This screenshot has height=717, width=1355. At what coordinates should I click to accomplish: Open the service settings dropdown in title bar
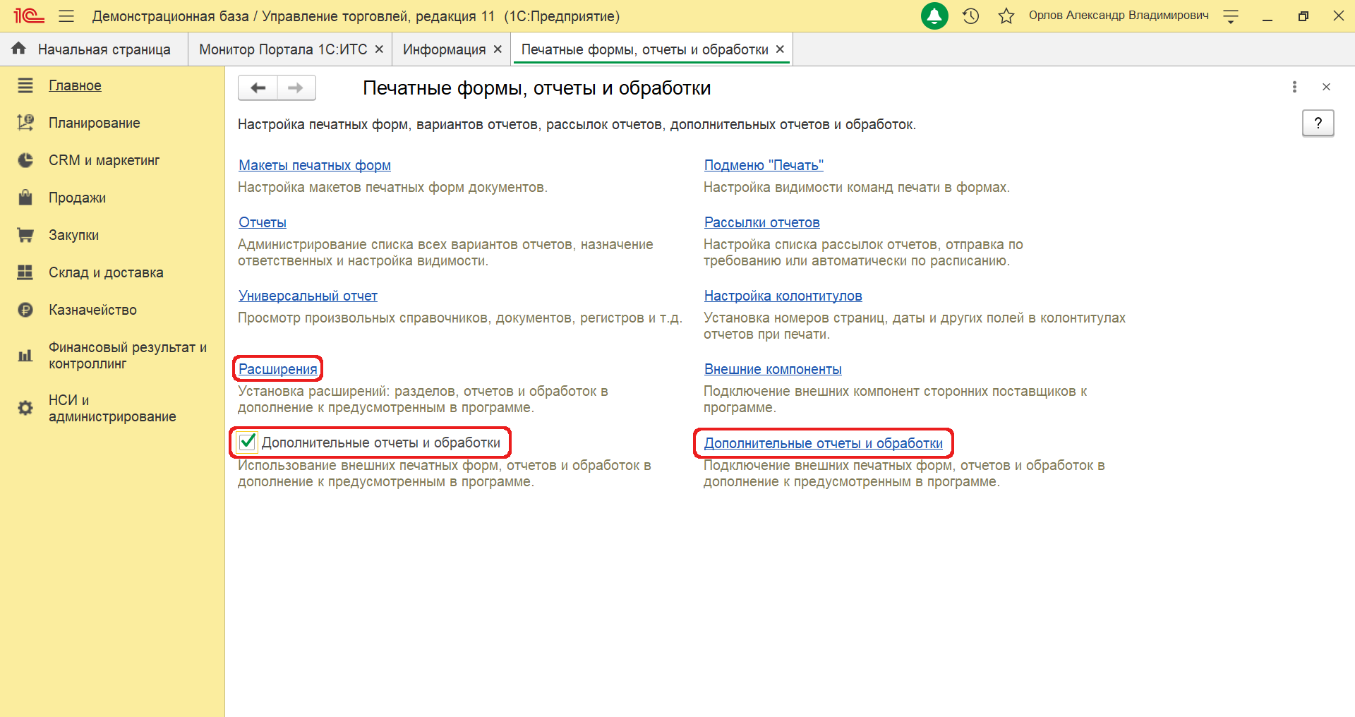1231,17
